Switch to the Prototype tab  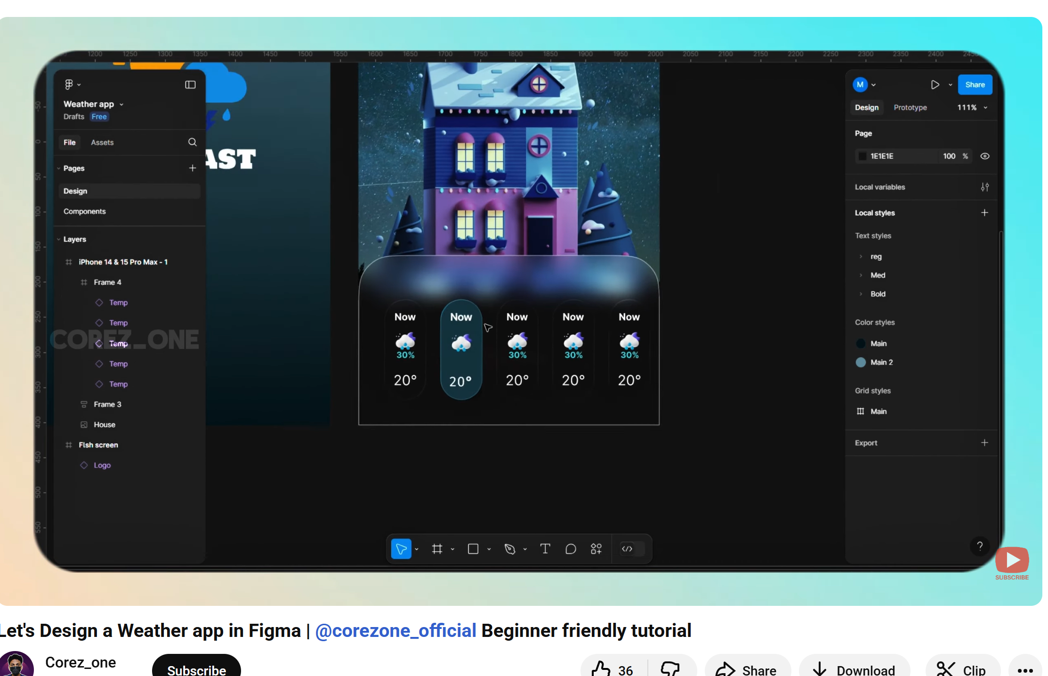pyautogui.click(x=910, y=108)
